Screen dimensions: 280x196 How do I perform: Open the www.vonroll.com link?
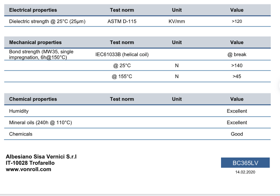click(28, 170)
